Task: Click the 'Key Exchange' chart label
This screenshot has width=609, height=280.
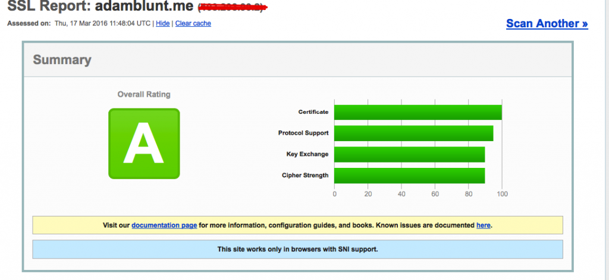Action: click(x=307, y=154)
